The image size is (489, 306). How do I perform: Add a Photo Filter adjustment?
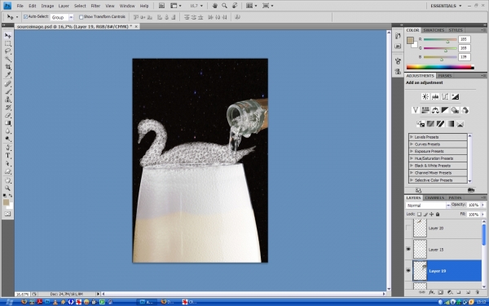pyautogui.click(x=455, y=110)
